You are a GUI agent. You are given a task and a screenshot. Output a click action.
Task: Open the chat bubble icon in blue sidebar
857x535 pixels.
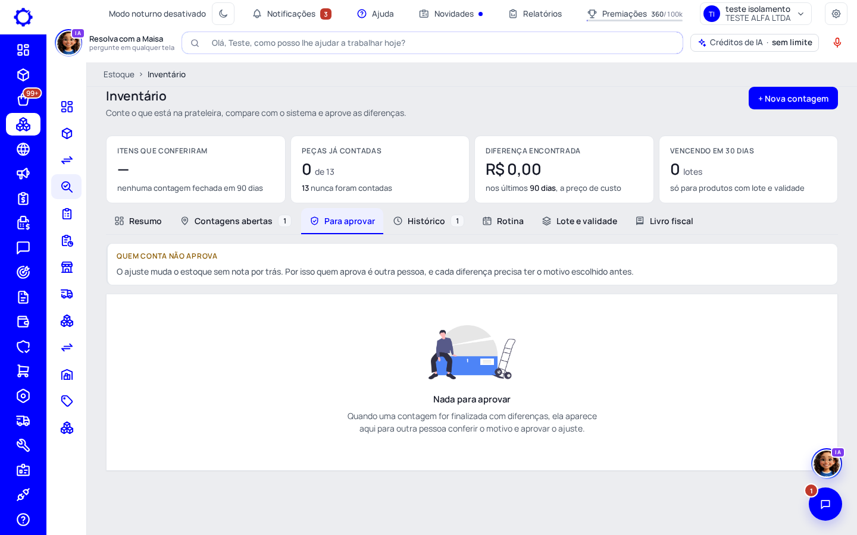[23, 248]
